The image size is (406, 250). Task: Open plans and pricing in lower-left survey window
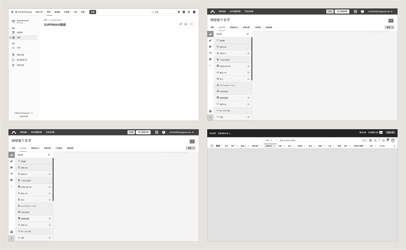(50, 132)
